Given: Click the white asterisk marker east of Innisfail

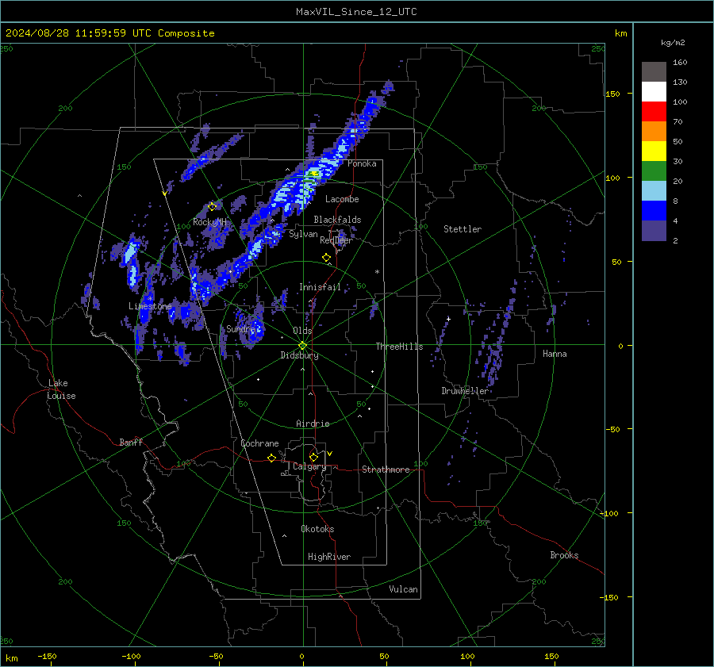Looking at the screenshot, I should [377, 272].
